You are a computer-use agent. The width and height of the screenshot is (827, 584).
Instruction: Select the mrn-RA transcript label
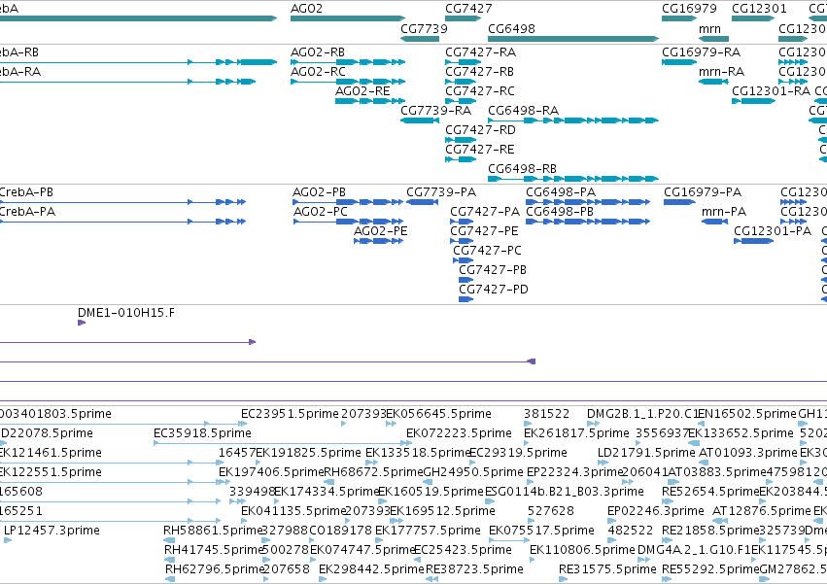click(721, 72)
